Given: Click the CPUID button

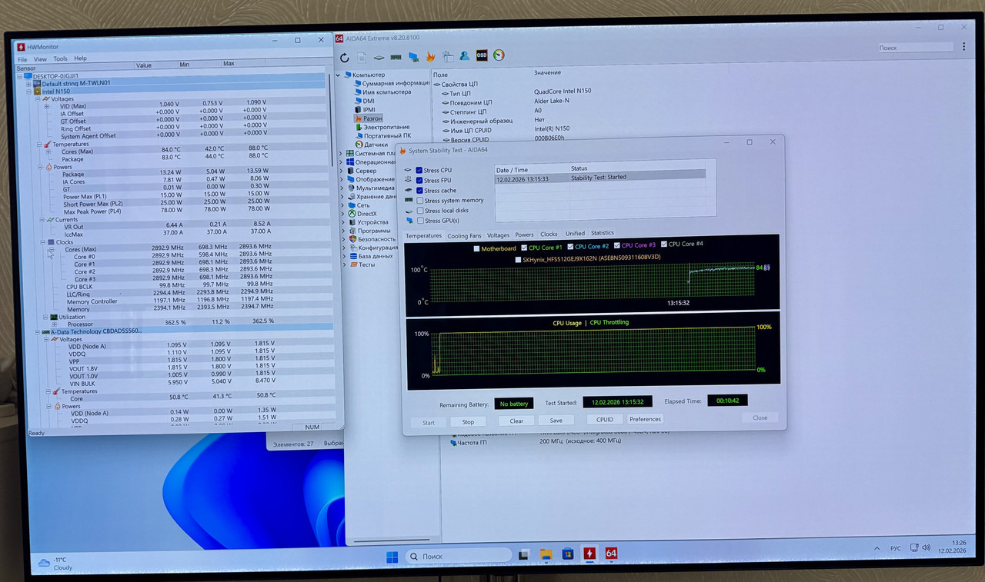Looking at the screenshot, I should click(605, 420).
